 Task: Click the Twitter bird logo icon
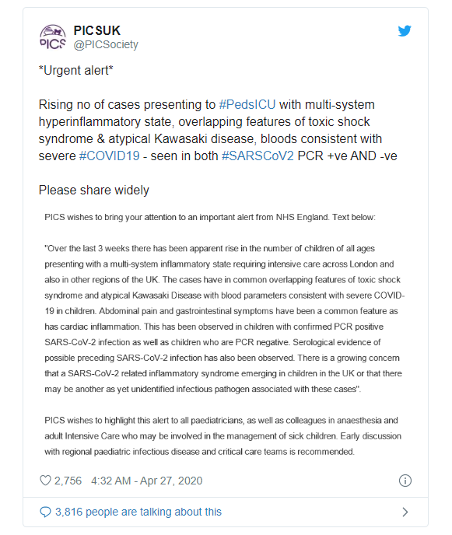tap(405, 30)
